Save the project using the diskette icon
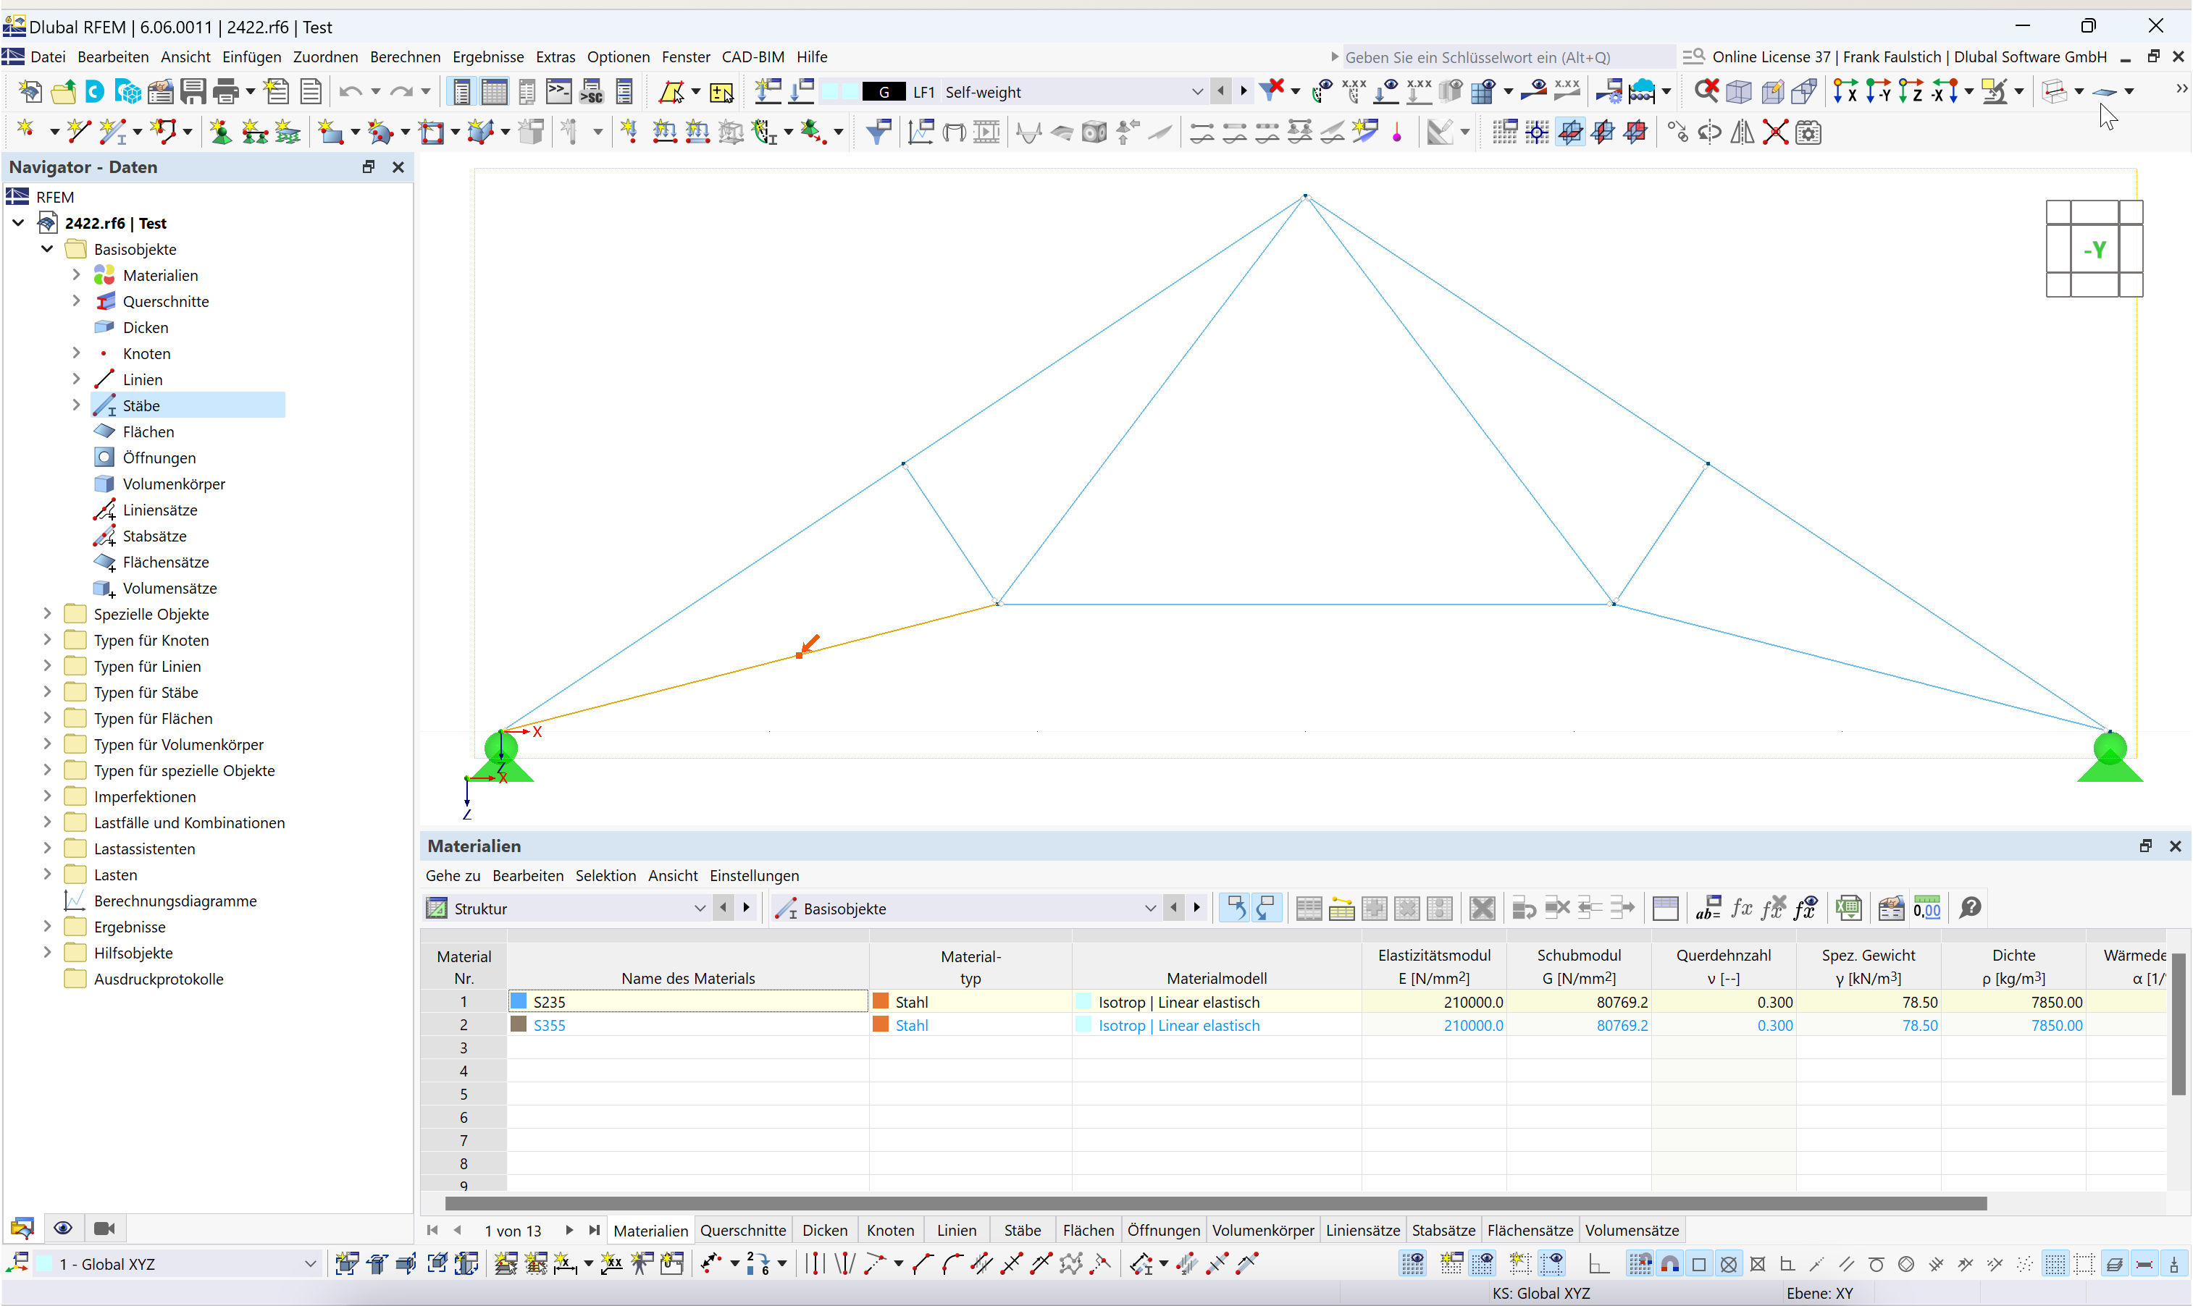 point(193,90)
